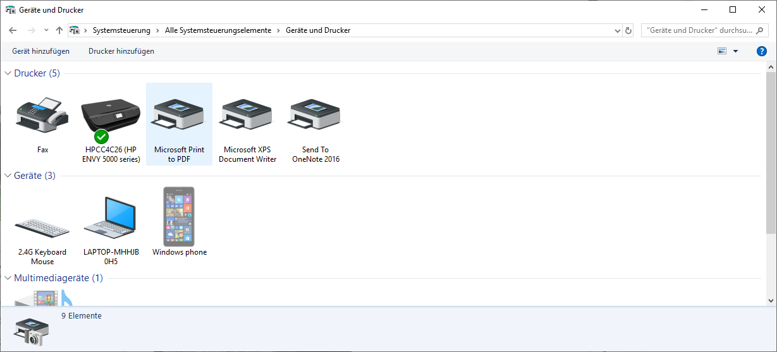777x352 pixels.
Task: Collapse the Geräte (3) group
Action: click(x=8, y=176)
